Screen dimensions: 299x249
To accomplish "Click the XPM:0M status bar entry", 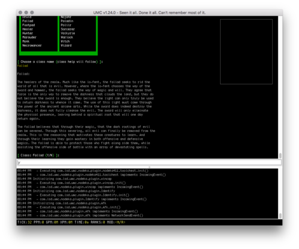I will tap(66, 222).
